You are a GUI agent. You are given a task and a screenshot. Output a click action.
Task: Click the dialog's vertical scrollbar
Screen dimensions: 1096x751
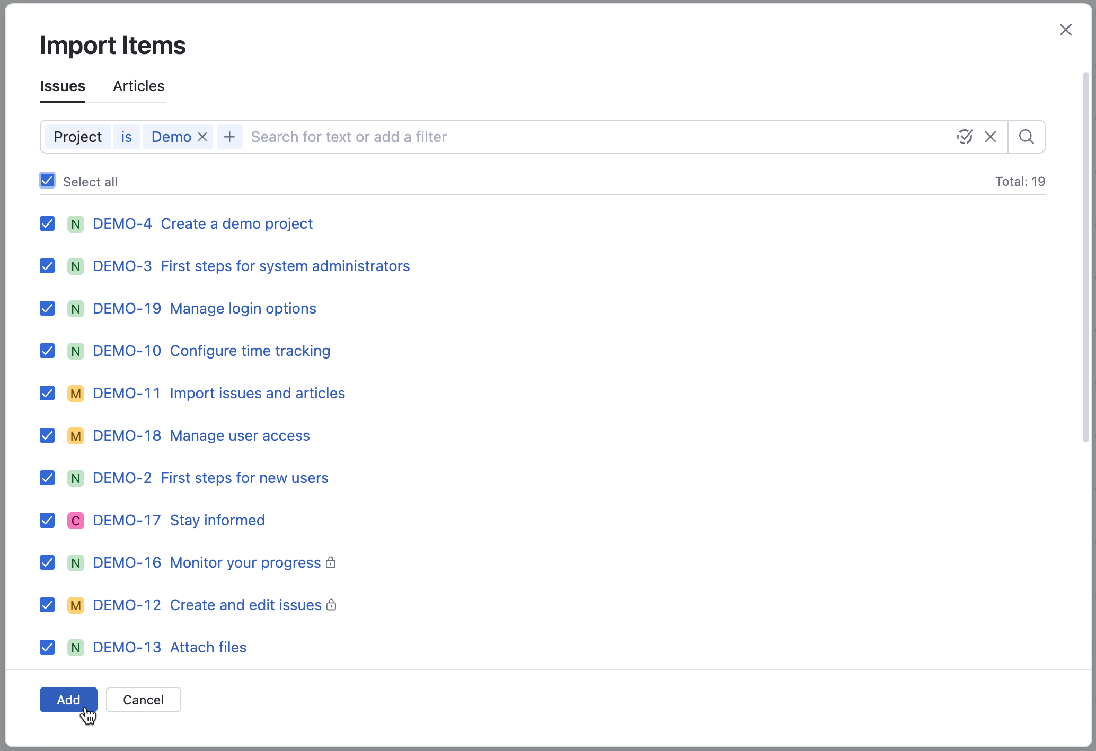click(x=1085, y=257)
